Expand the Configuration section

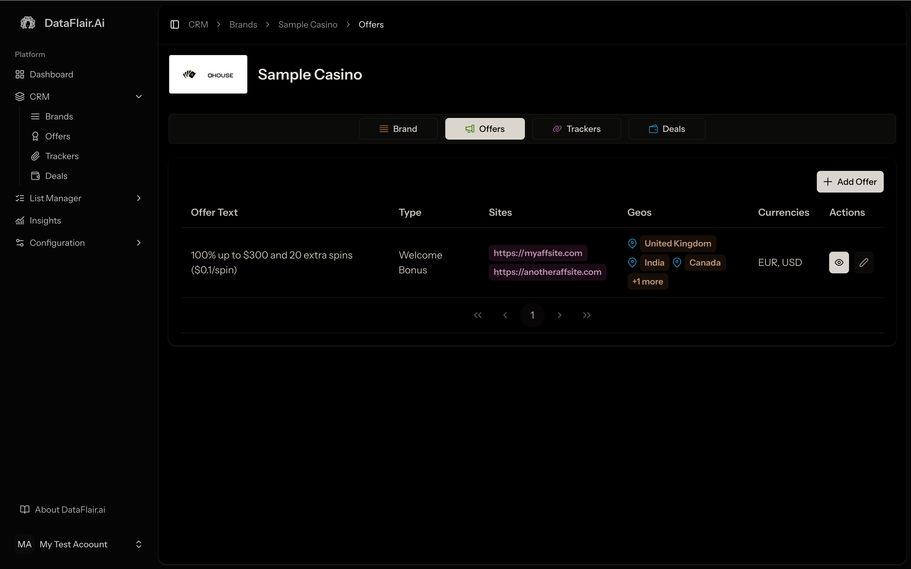(x=139, y=243)
